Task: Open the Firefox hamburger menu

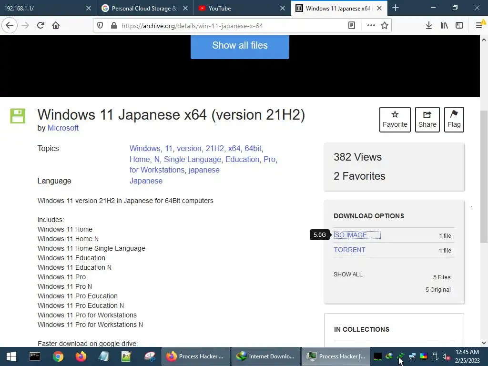Action: pyautogui.click(x=479, y=26)
